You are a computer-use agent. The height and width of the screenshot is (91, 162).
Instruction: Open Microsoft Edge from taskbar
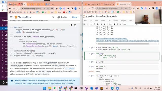click(x=112, y=88)
